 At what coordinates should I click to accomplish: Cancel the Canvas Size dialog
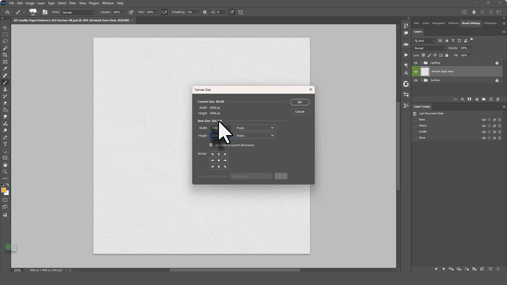tap(299, 112)
